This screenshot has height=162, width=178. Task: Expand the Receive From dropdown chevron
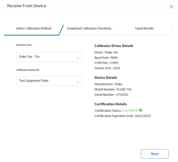click(78, 58)
